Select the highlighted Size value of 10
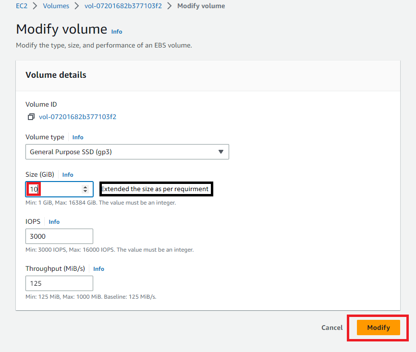The height and width of the screenshot is (352, 416). (x=33, y=189)
